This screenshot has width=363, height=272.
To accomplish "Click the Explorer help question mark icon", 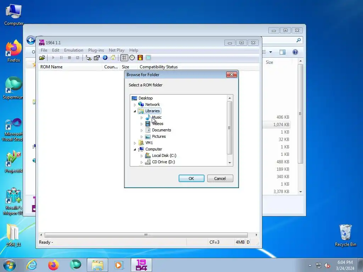I will click(295, 52).
